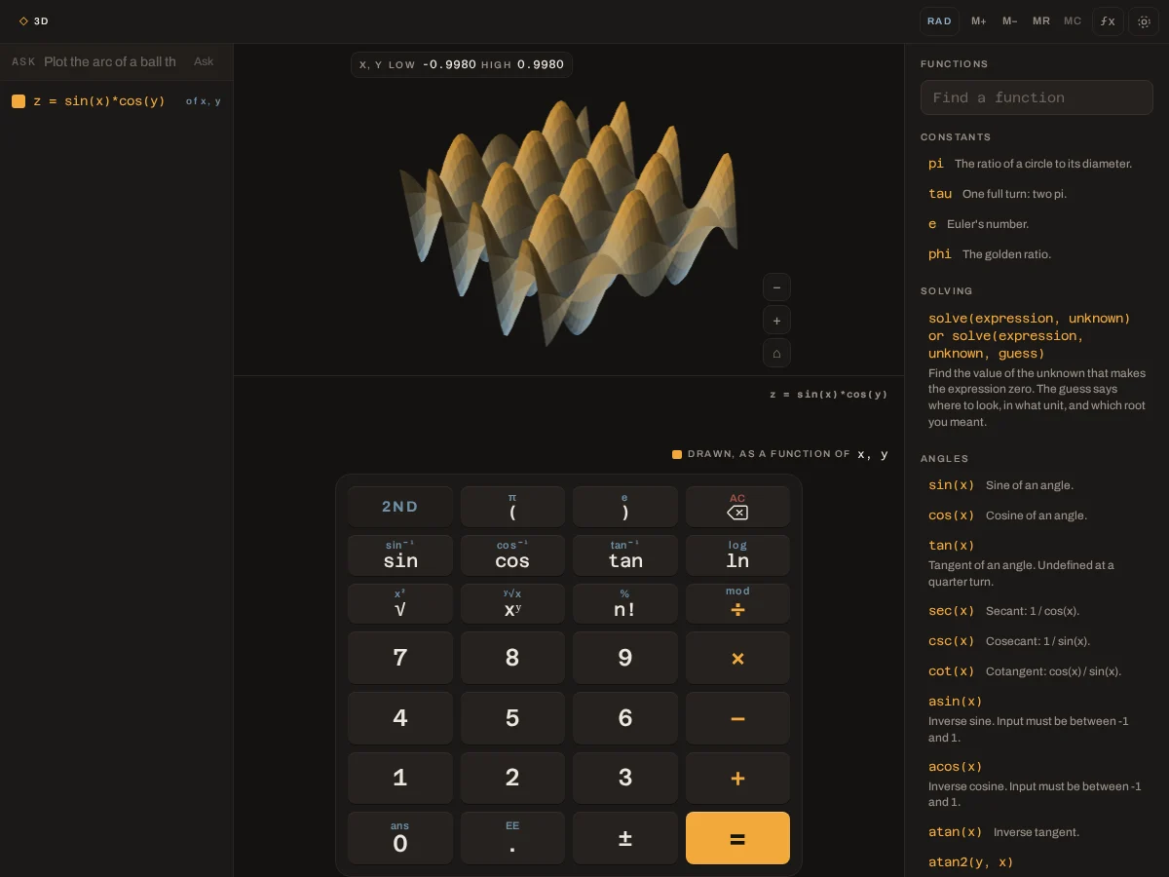
Task: Tap the division key
Action: (737, 604)
